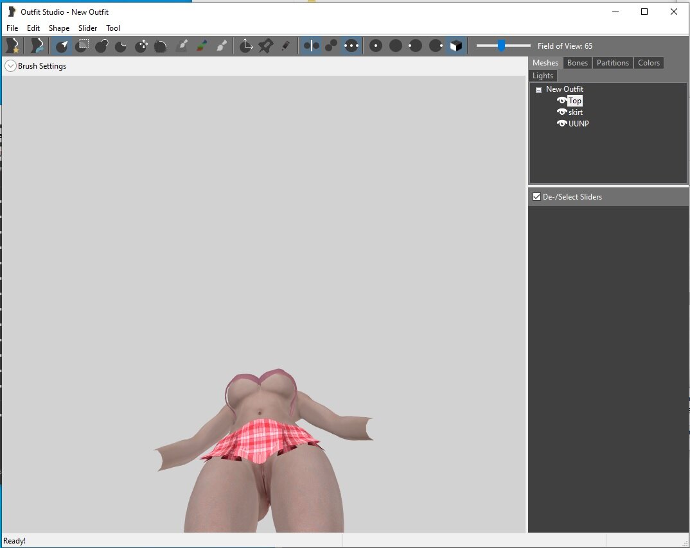
Task: Activate the Transform axes tool
Action: tap(246, 46)
